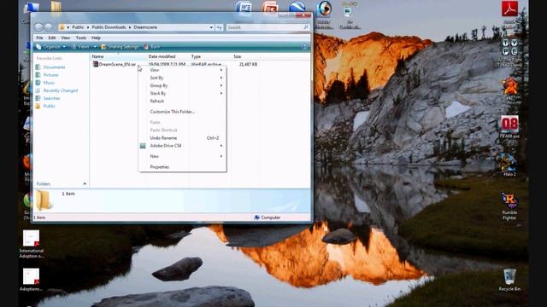Go forward with the Forward arrow button

point(48,27)
